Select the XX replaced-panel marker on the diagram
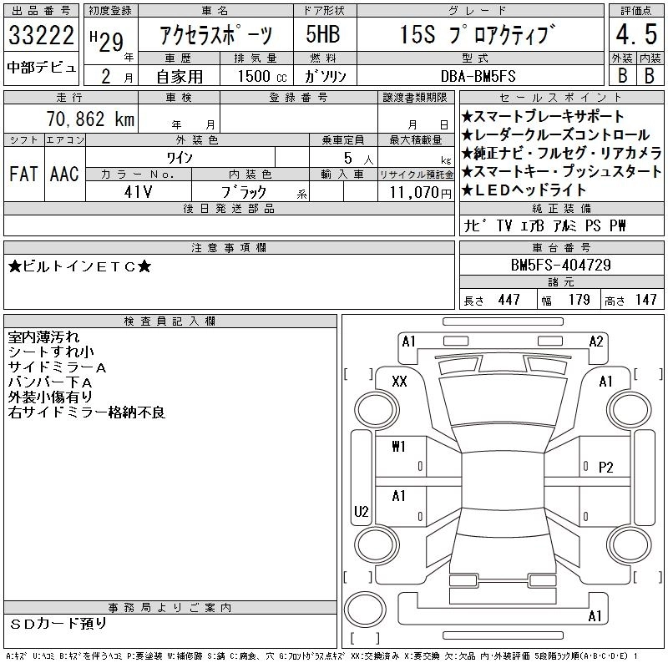The height and width of the screenshot is (668, 668). 399,382
